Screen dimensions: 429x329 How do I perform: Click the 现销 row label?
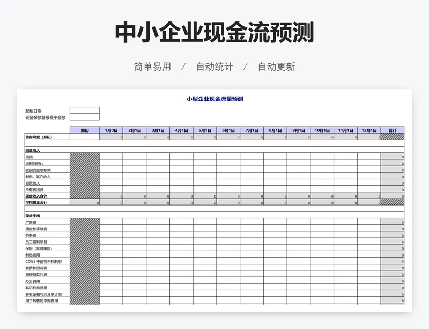point(29,157)
